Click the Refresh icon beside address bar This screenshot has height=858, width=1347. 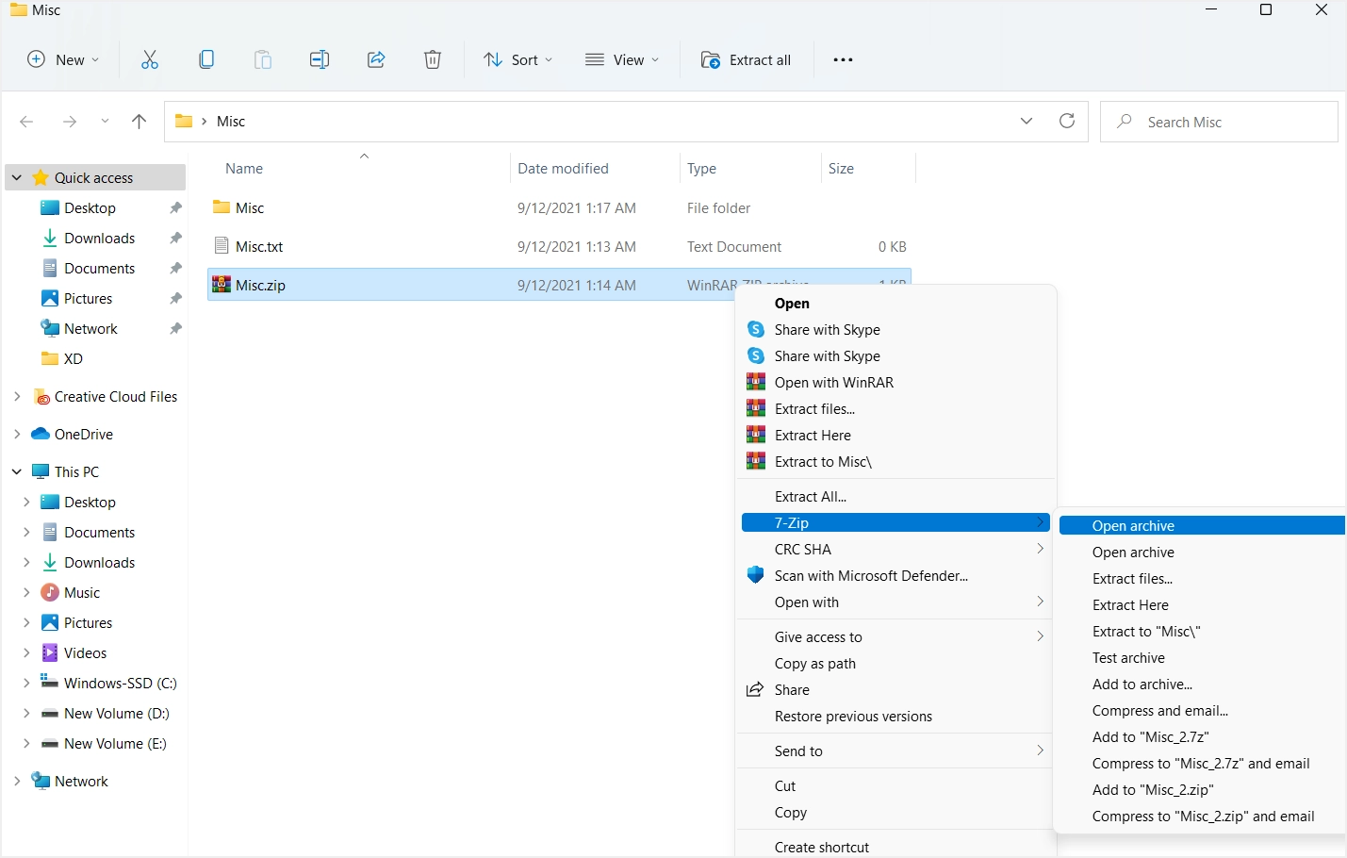1067,122
